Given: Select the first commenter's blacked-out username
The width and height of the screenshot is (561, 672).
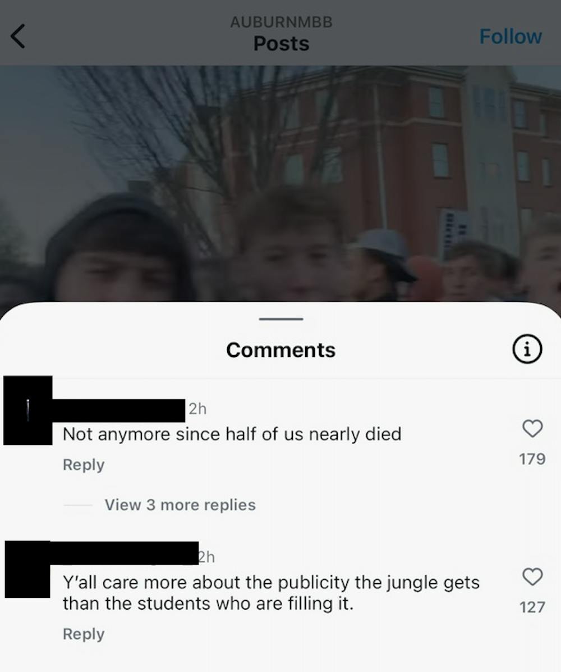Looking at the screenshot, I should (118, 411).
